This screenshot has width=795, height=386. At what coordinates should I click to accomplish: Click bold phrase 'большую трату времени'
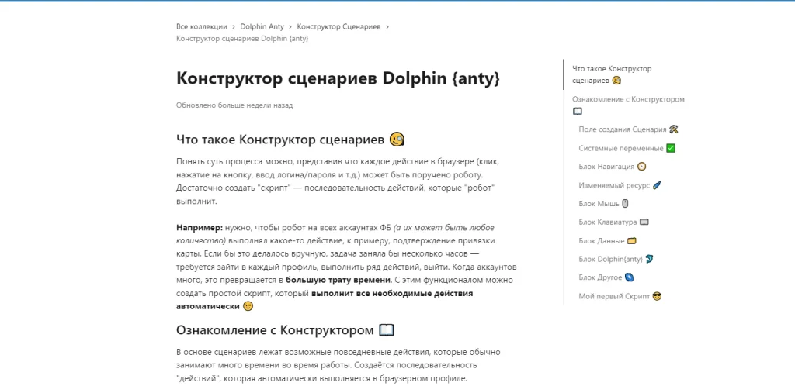coord(338,280)
